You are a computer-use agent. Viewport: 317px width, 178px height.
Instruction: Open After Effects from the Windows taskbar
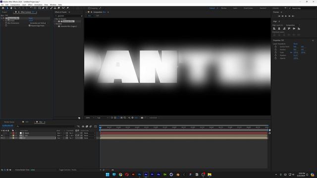(x=146, y=175)
